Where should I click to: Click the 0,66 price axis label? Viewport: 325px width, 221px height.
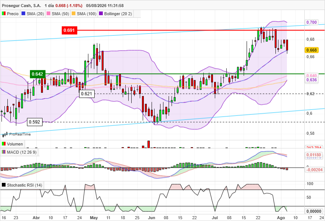point(311,57)
